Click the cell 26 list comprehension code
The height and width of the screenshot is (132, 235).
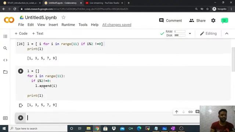tap(65, 44)
